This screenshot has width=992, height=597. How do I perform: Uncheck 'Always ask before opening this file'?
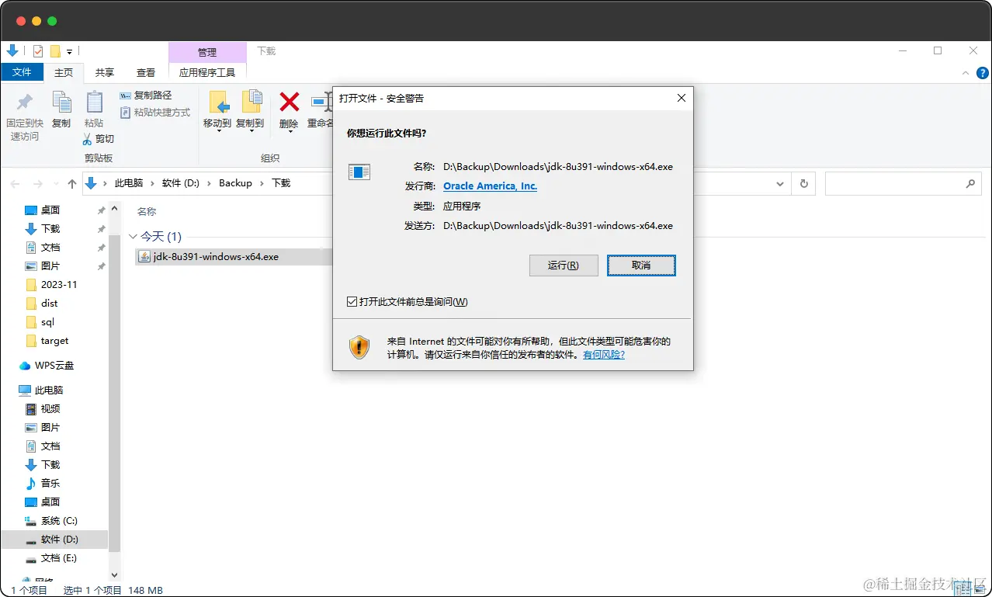point(352,302)
